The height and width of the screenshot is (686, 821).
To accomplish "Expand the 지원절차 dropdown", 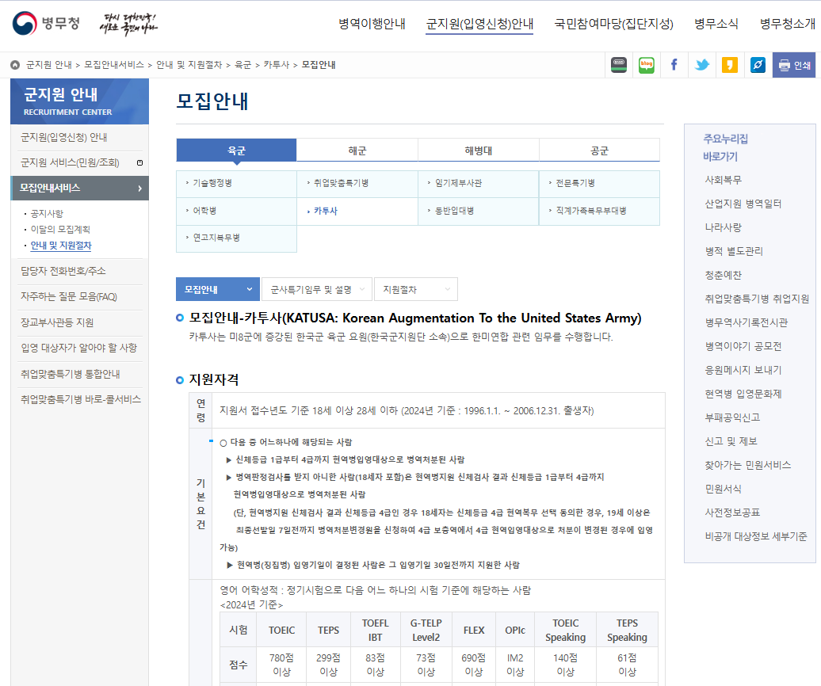I will (415, 290).
